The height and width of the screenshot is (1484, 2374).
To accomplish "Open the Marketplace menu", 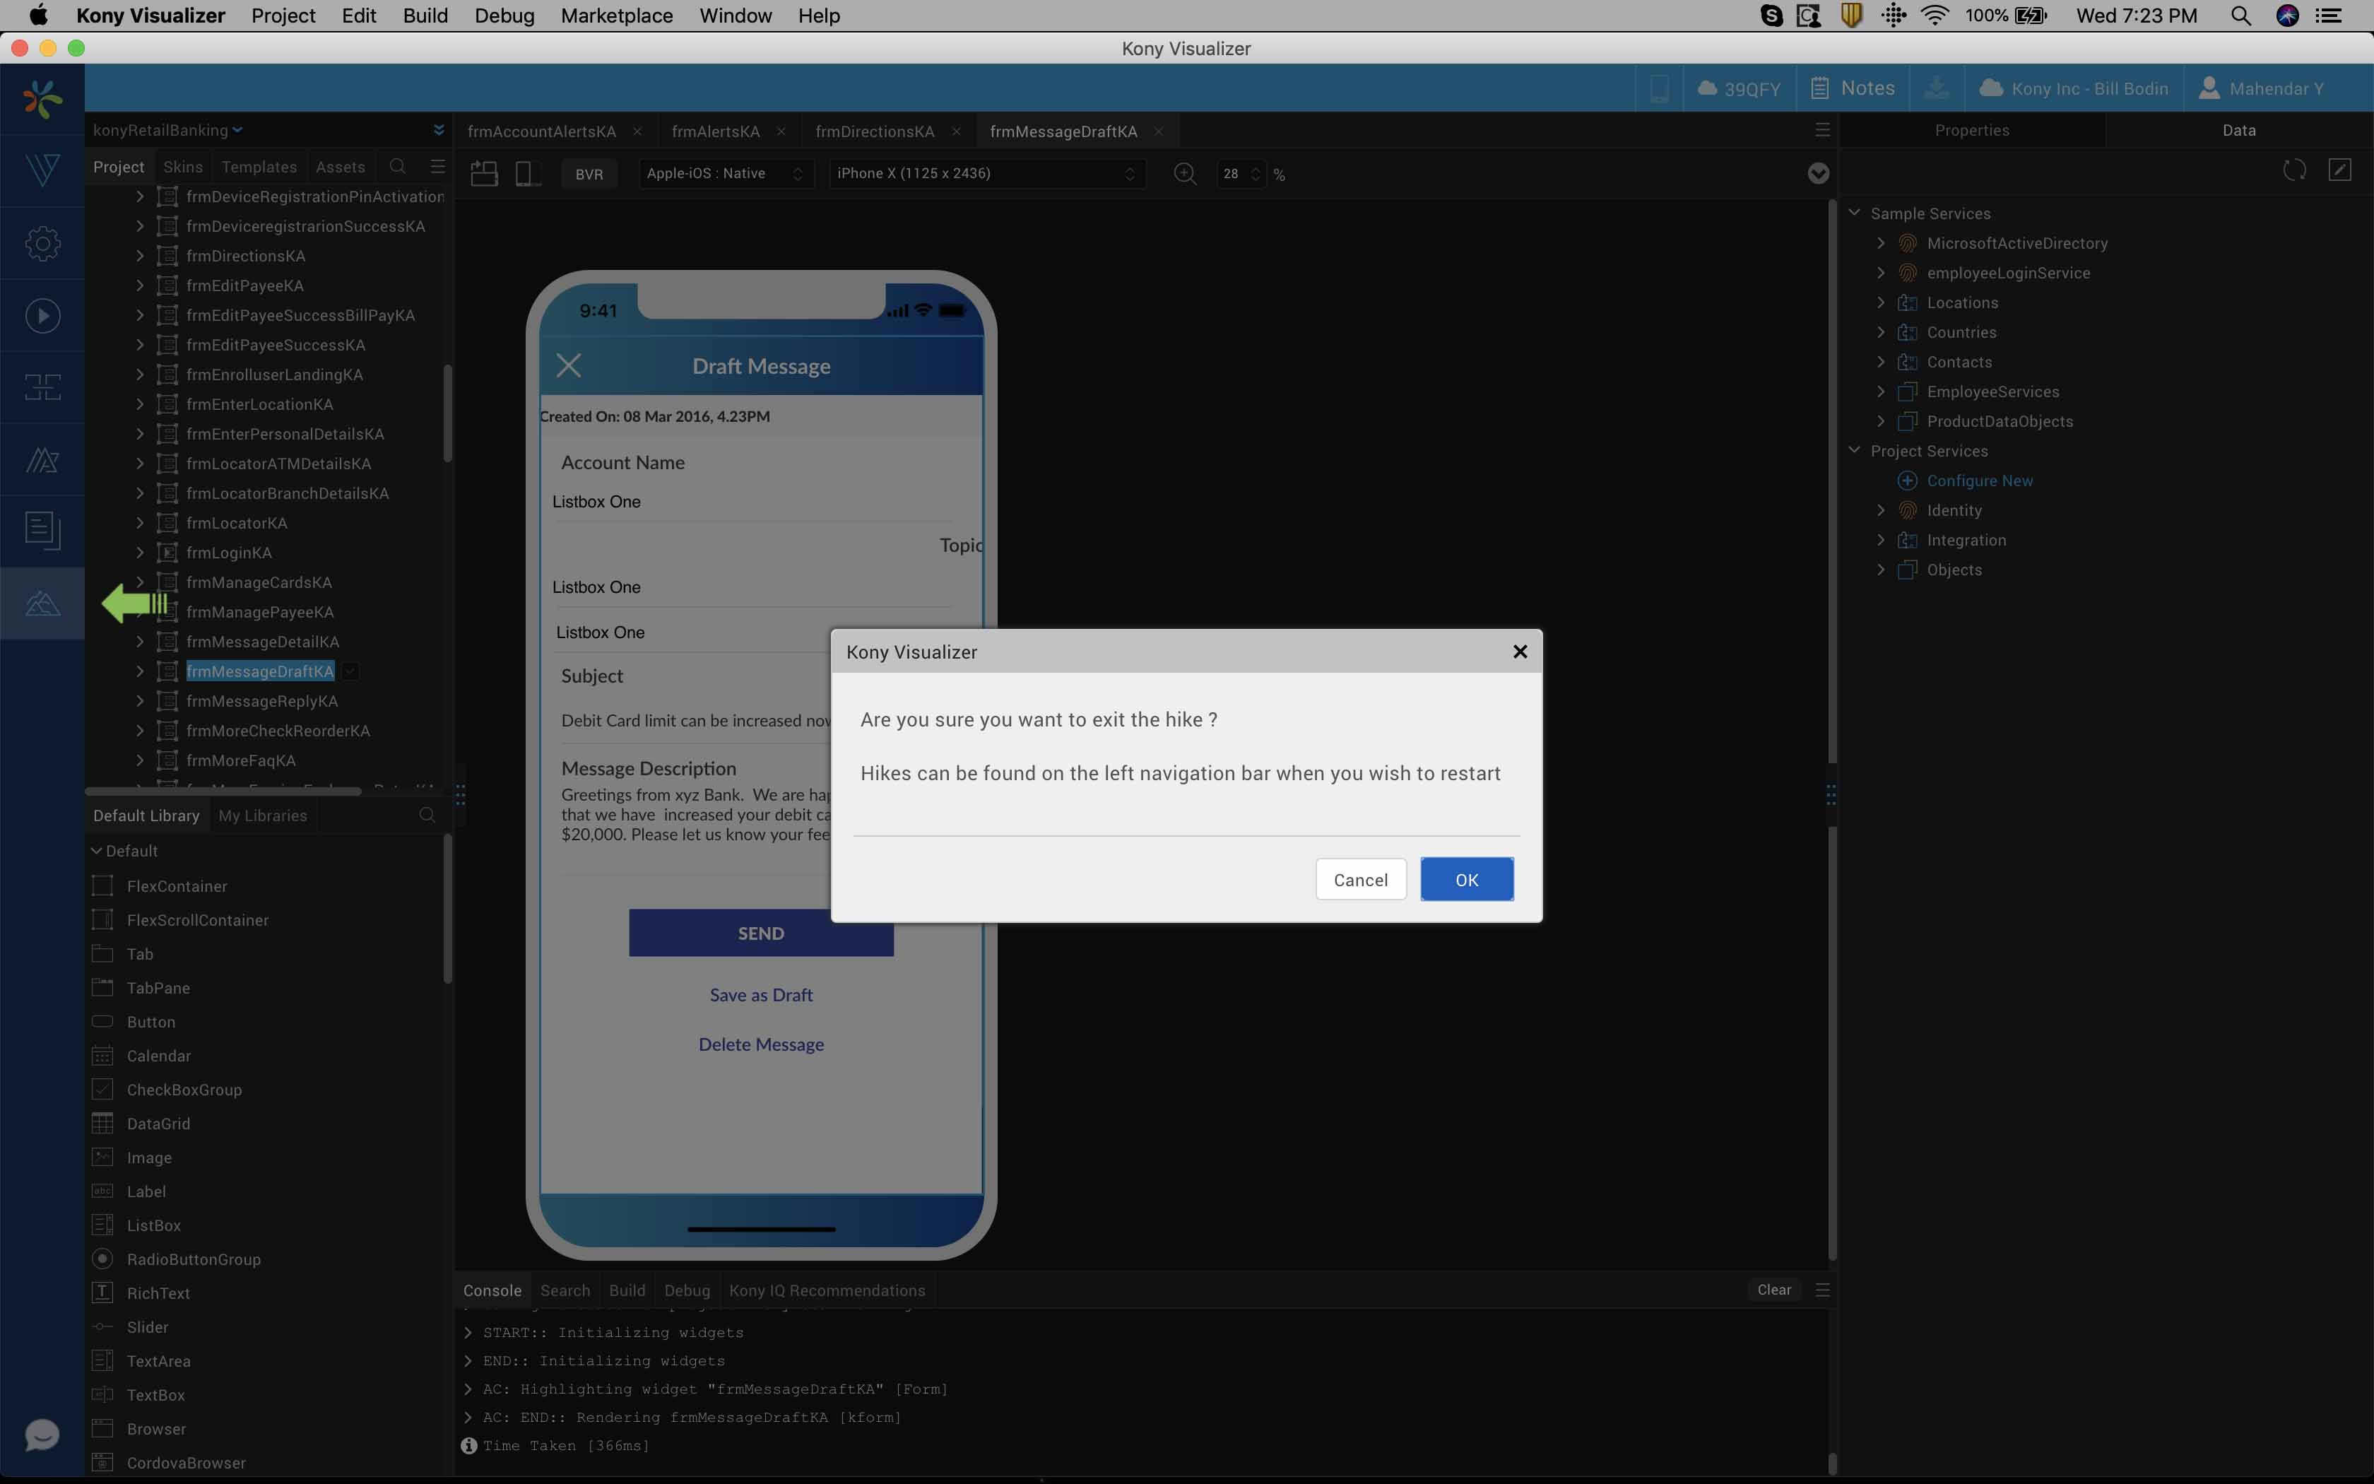I will click(x=616, y=16).
